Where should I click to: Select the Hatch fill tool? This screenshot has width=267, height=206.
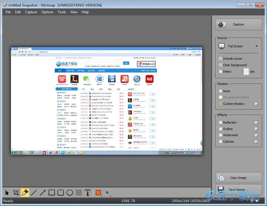(x=79, y=193)
